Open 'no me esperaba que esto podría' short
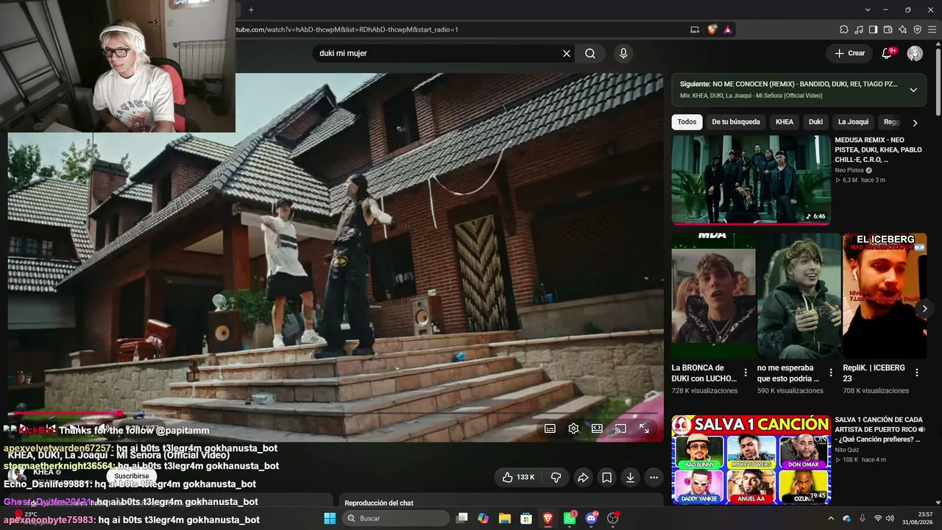The height and width of the screenshot is (530, 942). tap(799, 296)
